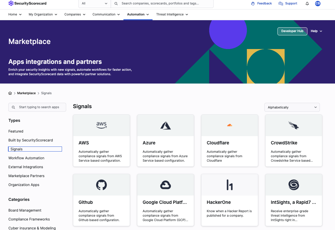The height and width of the screenshot is (230, 335).
Task: Select Organization Apps filter
Action: [x=24, y=185]
